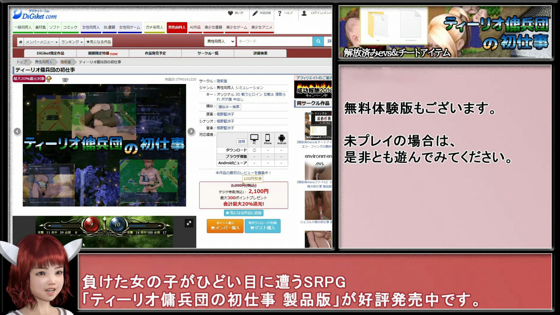Click the 説明 button in 対応環境
The image size is (560, 315).
[x=241, y=142]
